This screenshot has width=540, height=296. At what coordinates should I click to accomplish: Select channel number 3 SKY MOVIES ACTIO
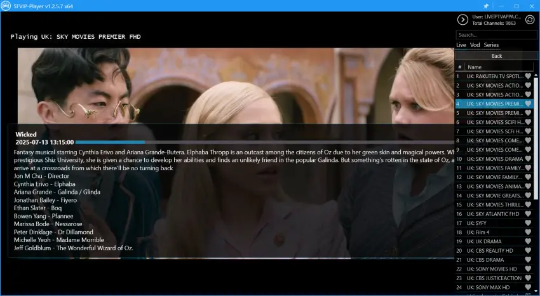click(494, 94)
